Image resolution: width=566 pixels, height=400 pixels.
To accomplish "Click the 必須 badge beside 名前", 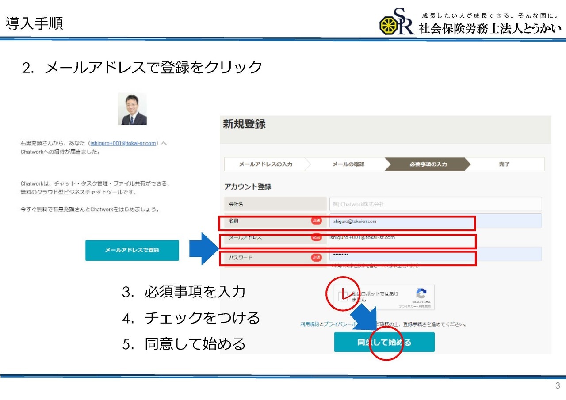I will (316, 221).
